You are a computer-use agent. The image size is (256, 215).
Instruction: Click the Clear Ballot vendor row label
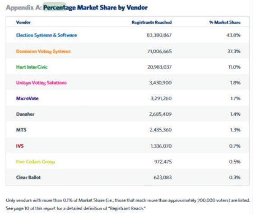pyautogui.click(x=28, y=177)
